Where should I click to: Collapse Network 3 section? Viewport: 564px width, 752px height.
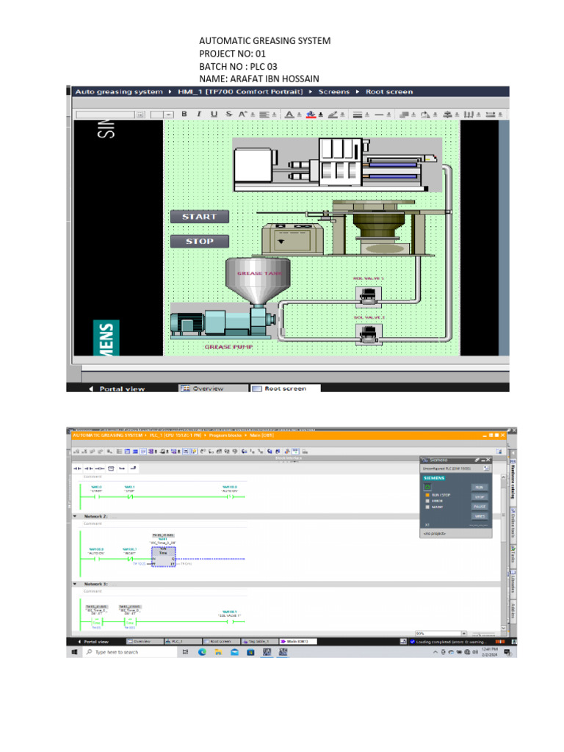tap(75, 584)
